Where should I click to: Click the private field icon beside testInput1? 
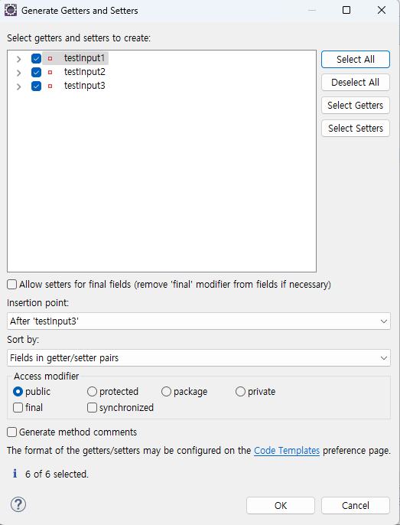50,59
